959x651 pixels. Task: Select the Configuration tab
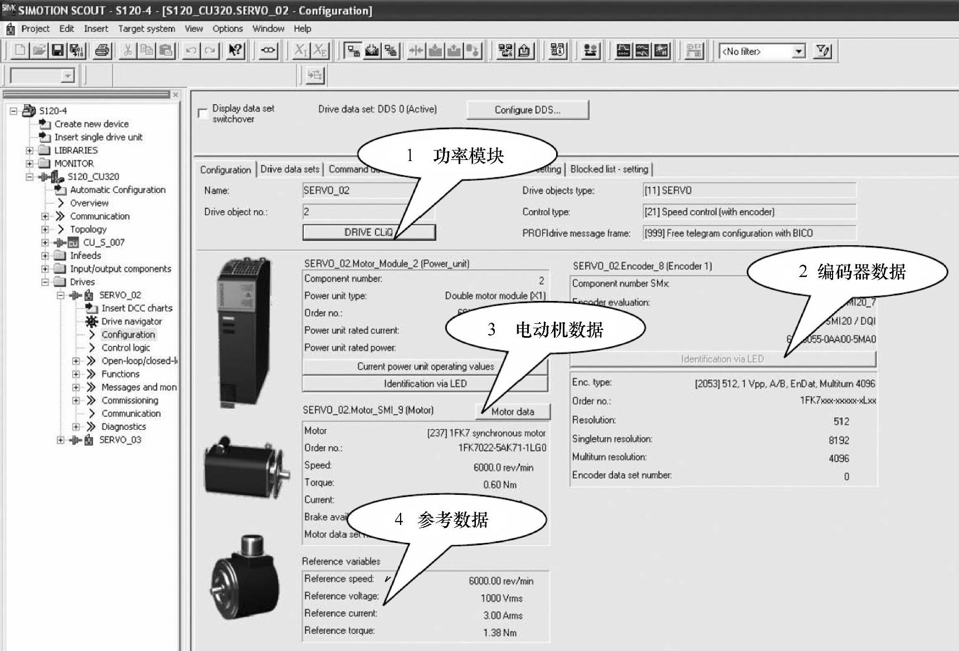tap(226, 169)
